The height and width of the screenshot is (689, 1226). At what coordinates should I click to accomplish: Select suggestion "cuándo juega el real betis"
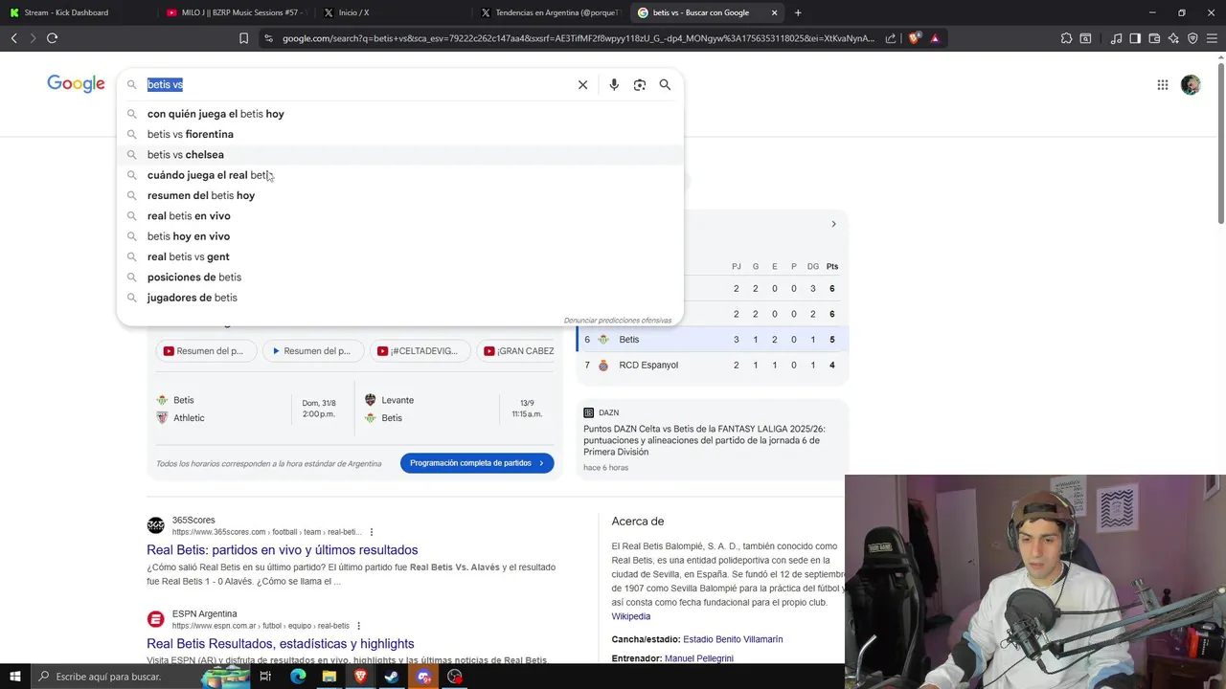400,175
